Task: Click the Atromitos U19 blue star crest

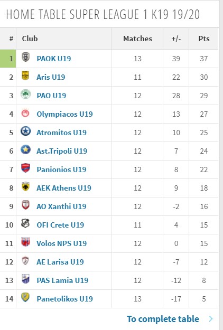Action: point(25,131)
